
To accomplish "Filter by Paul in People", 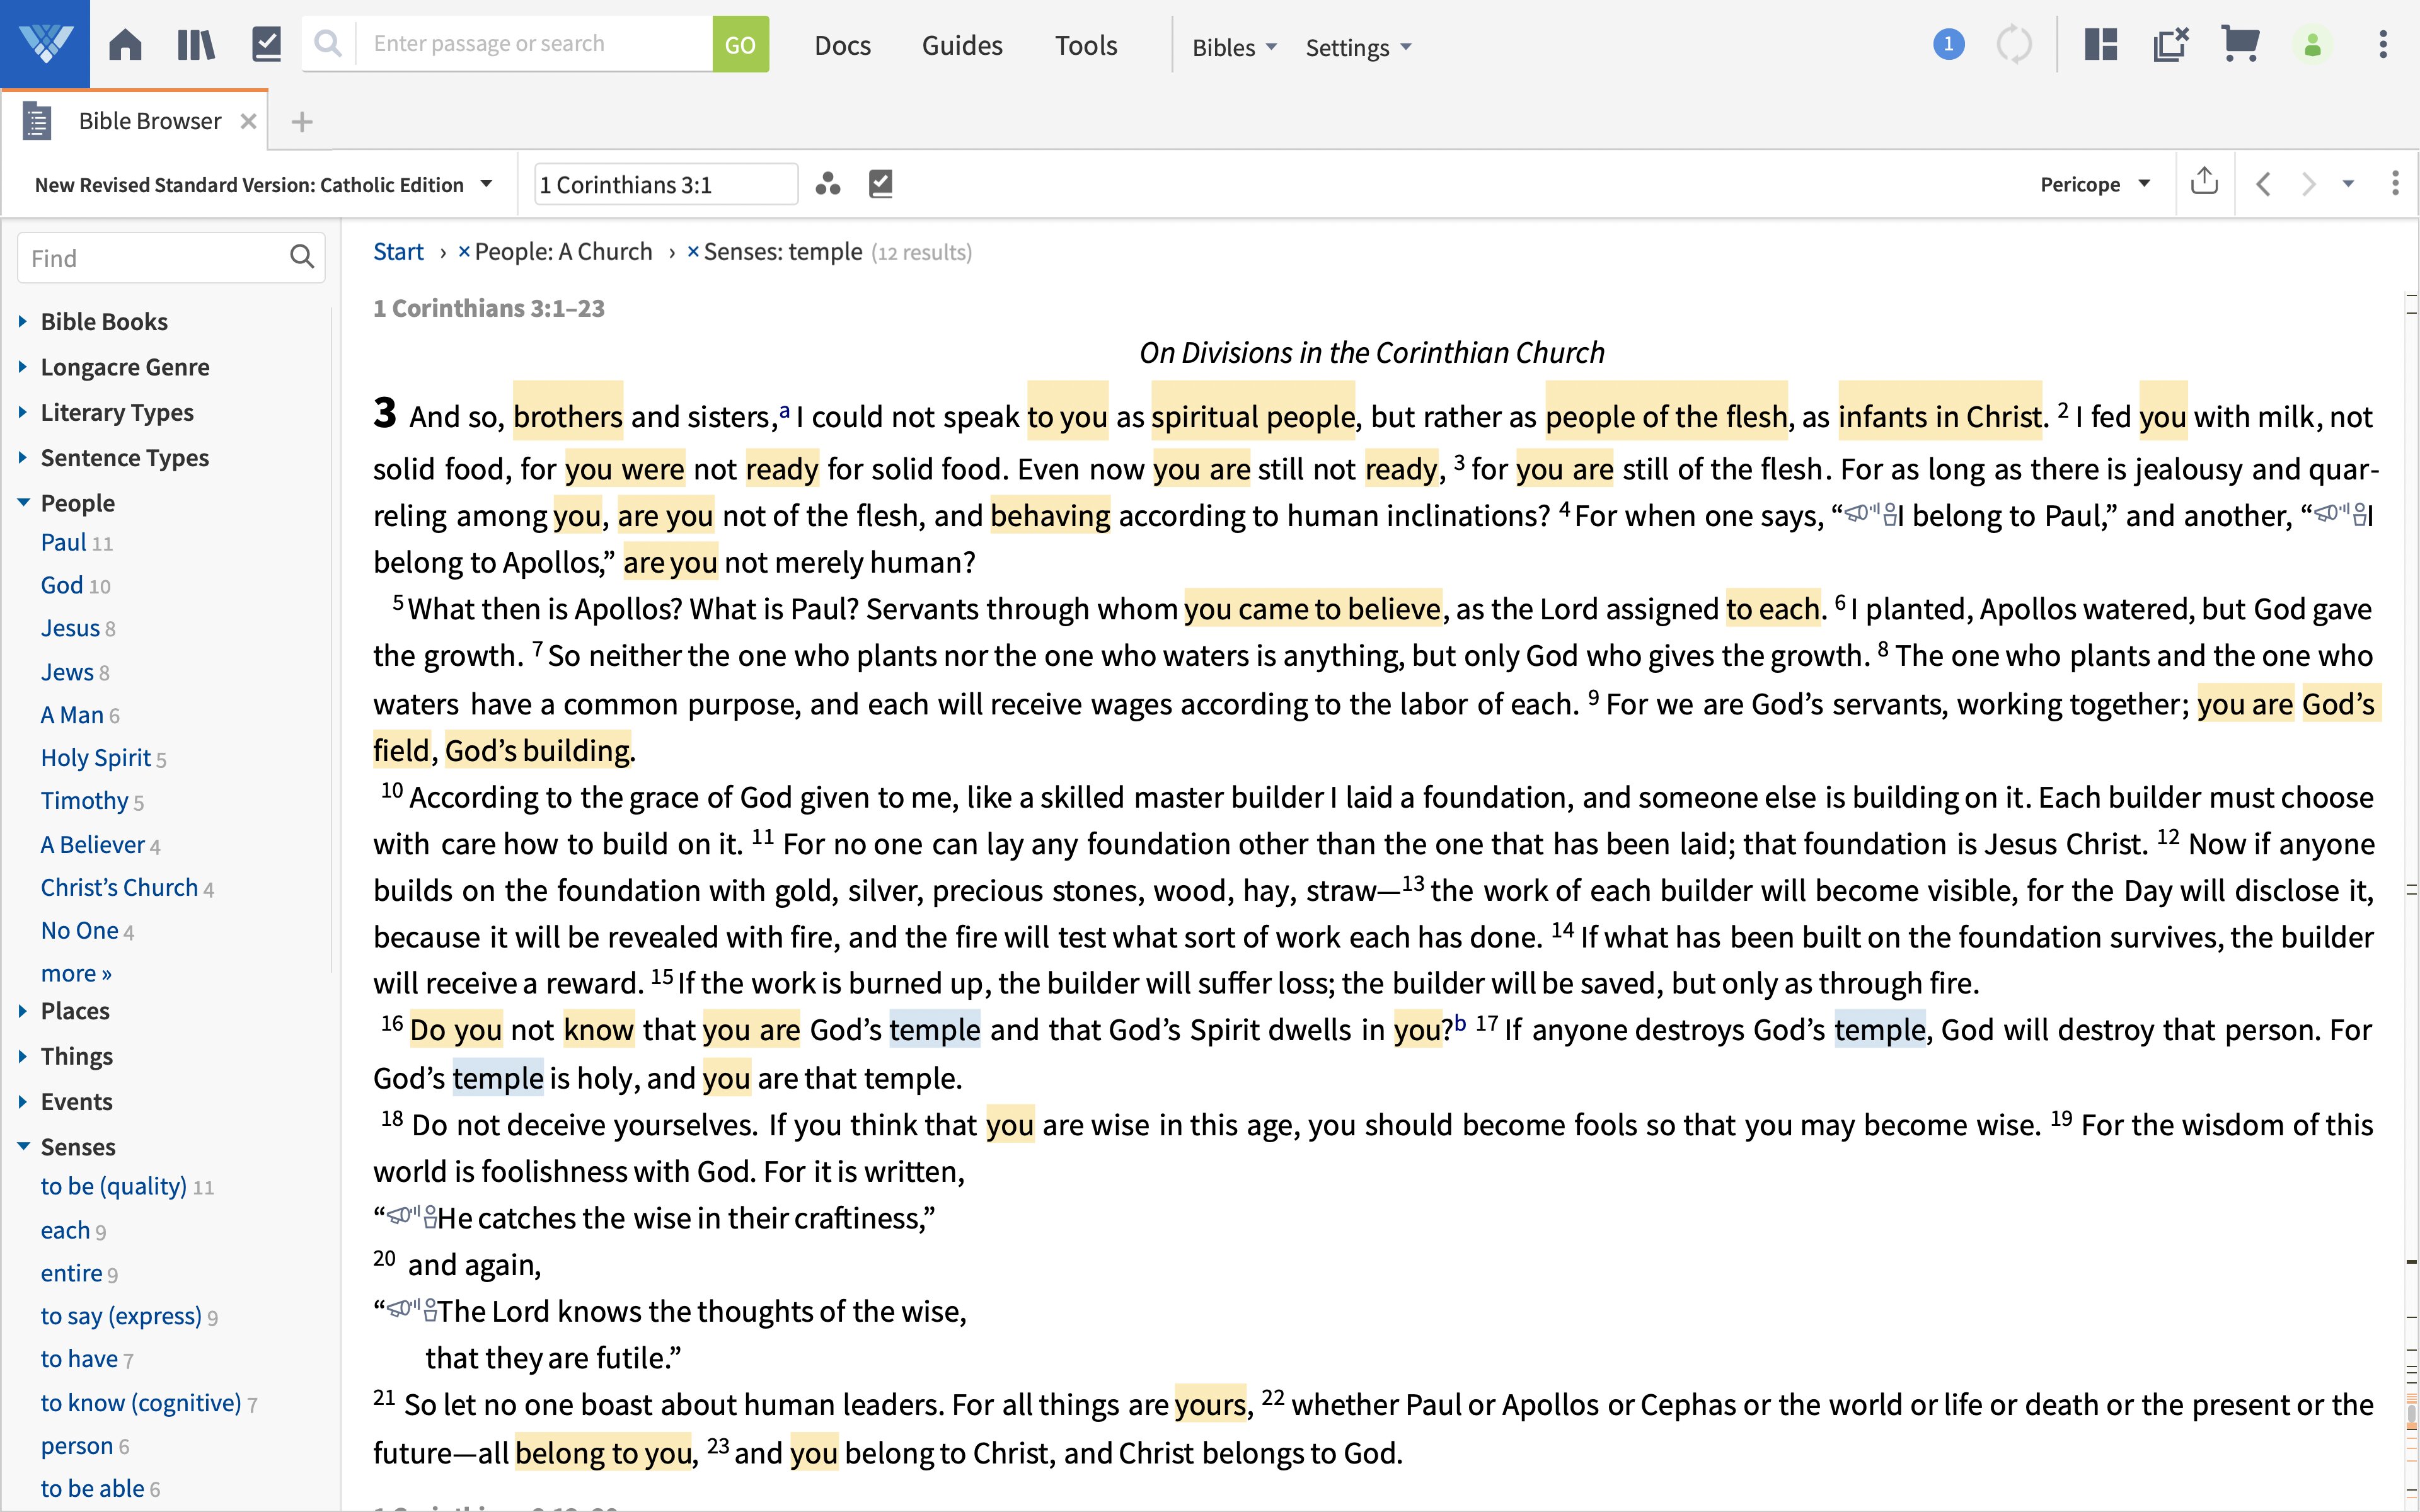I will tap(63, 542).
